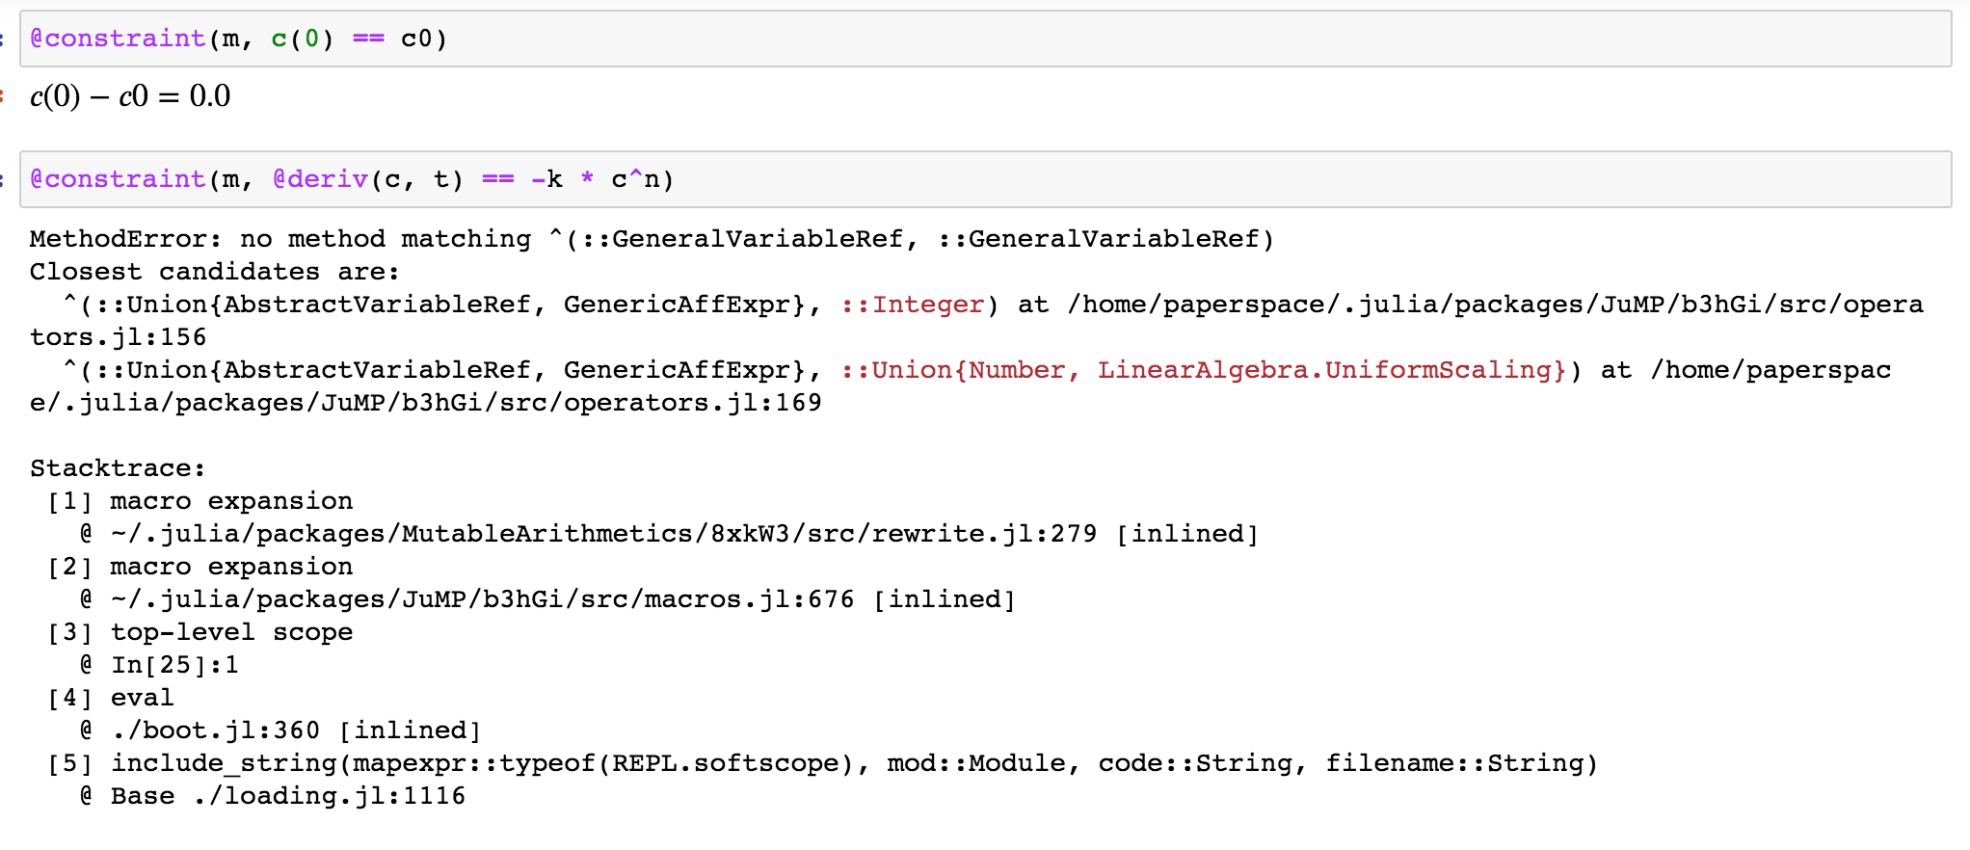Click the 'operators.jl:169' candidate location text

tap(692, 403)
